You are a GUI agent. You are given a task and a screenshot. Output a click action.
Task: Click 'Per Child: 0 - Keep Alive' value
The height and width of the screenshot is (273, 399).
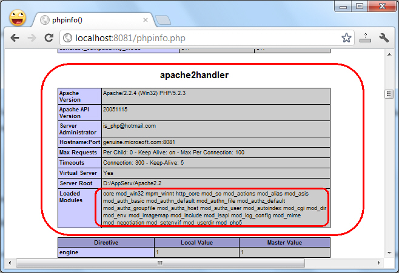(173, 153)
